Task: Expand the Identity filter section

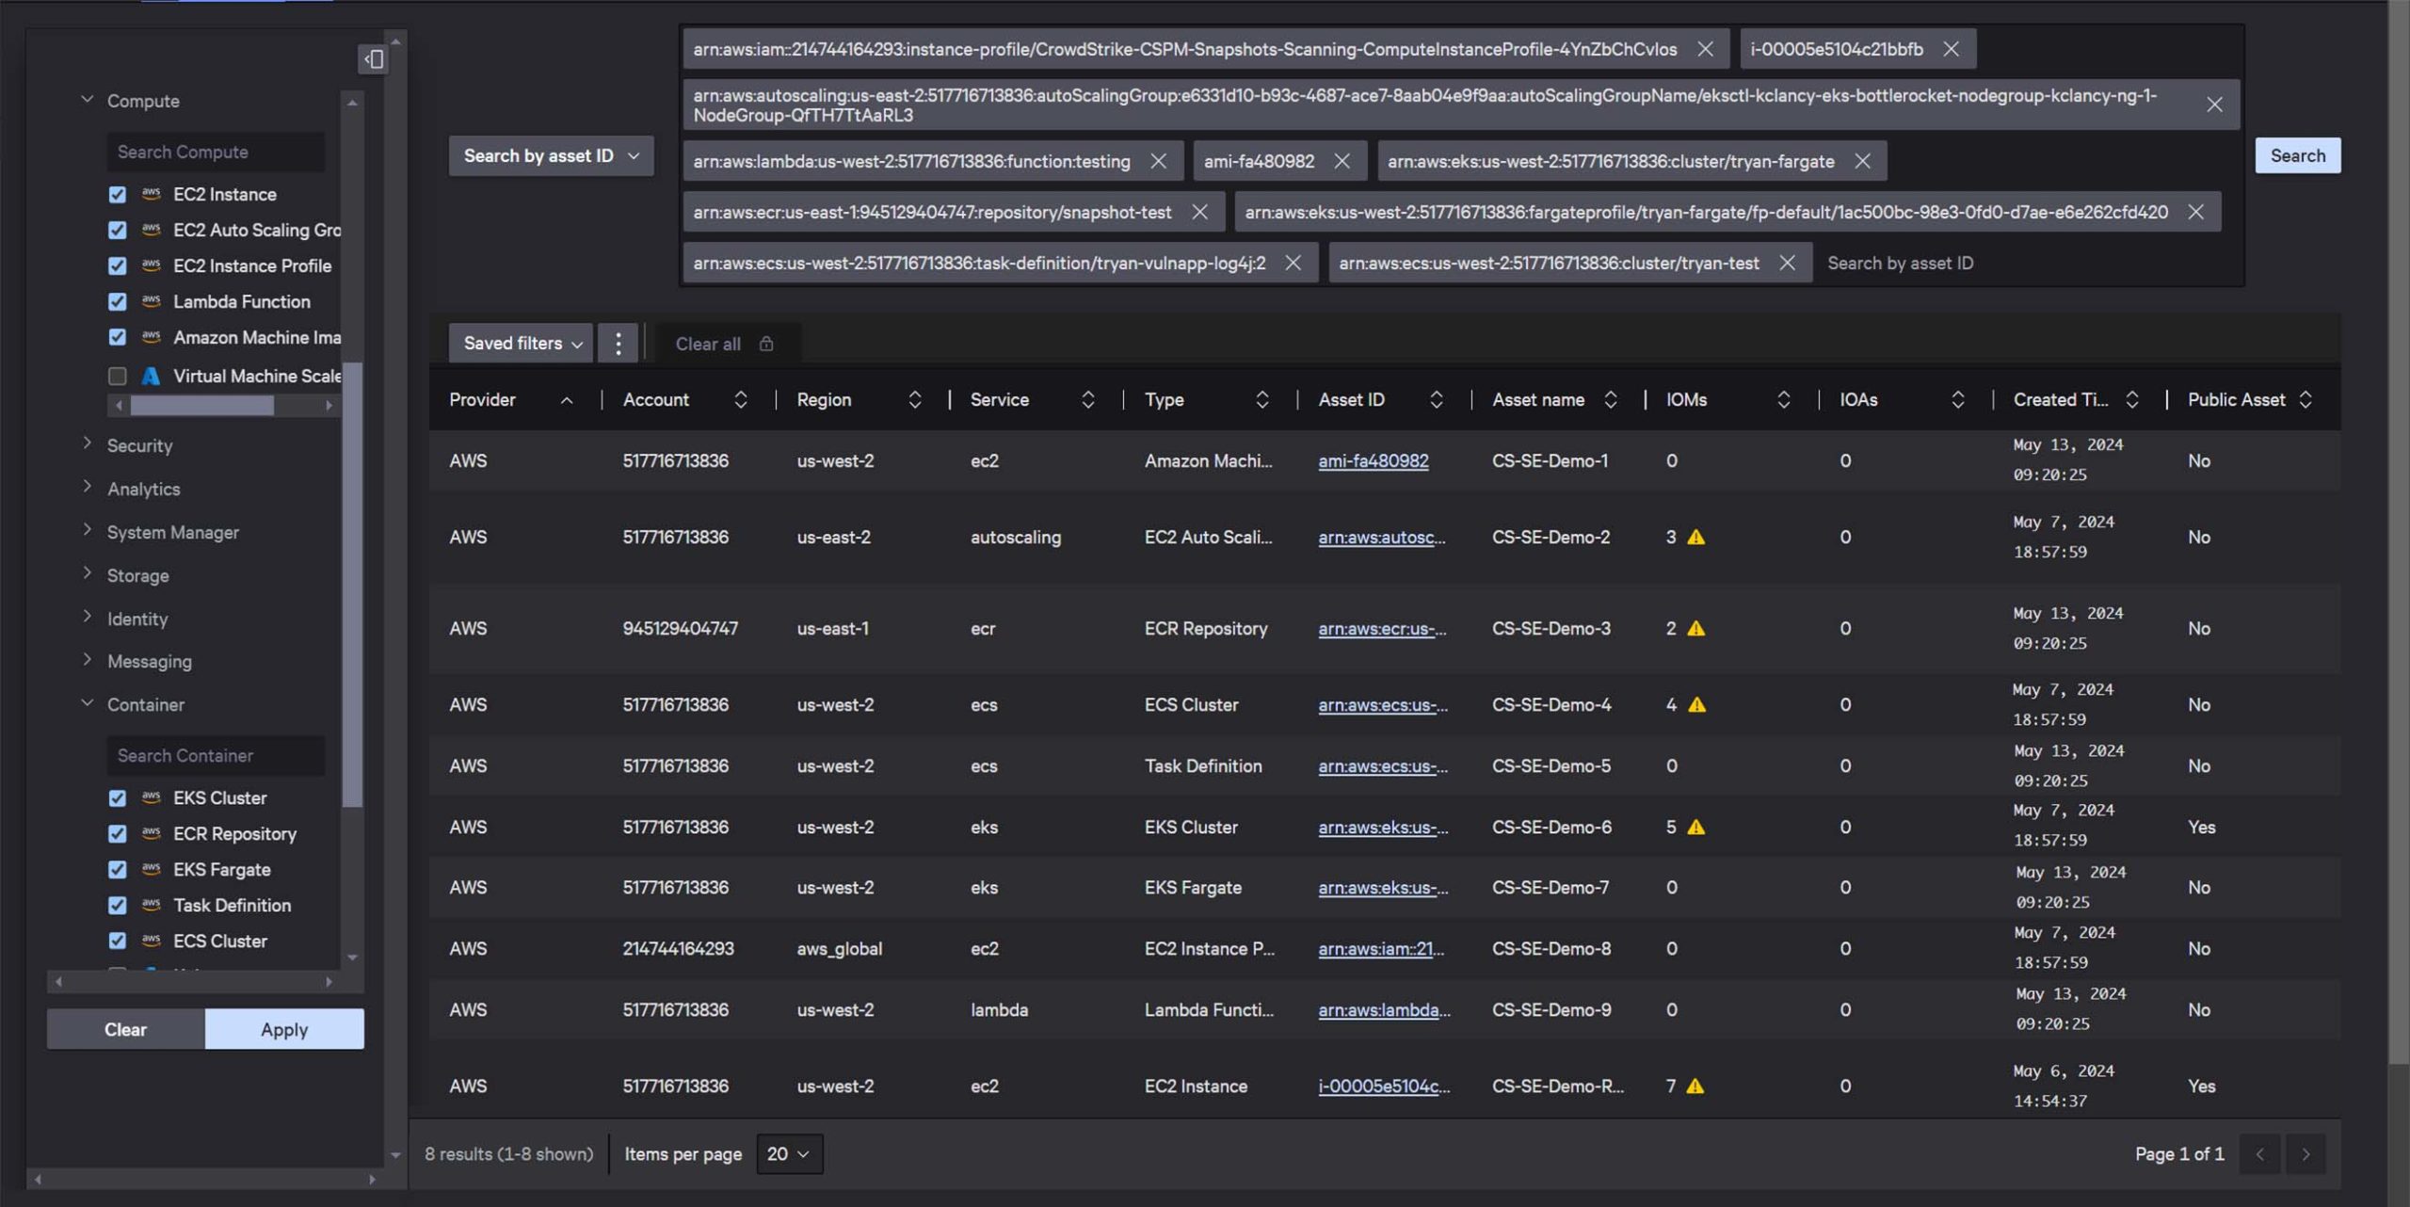Action: coord(88,617)
